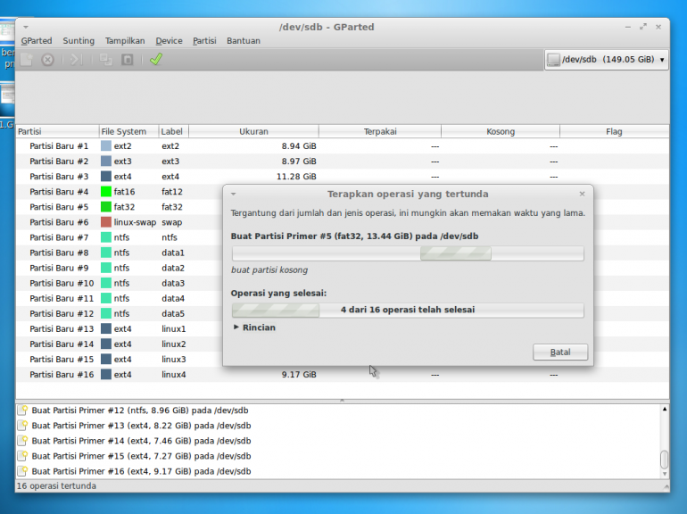The height and width of the screenshot is (514, 687).
Task: Open the dialog title bar menu arrow
Action: (234, 194)
